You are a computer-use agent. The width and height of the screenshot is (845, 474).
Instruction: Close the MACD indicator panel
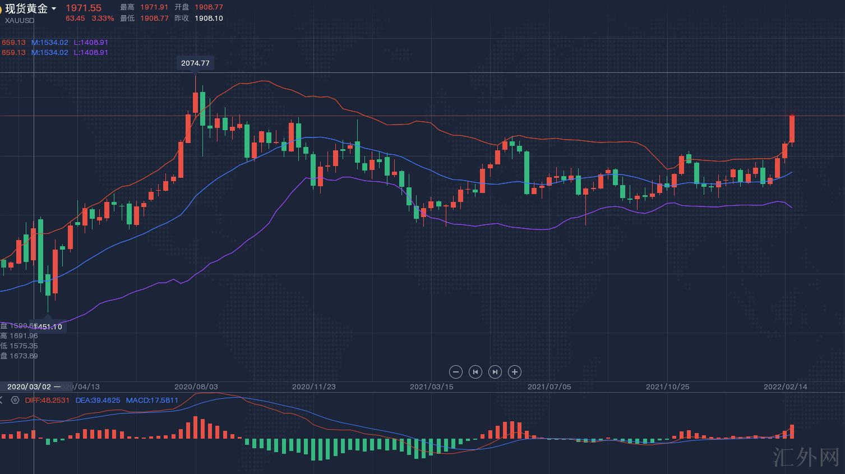click(2, 400)
